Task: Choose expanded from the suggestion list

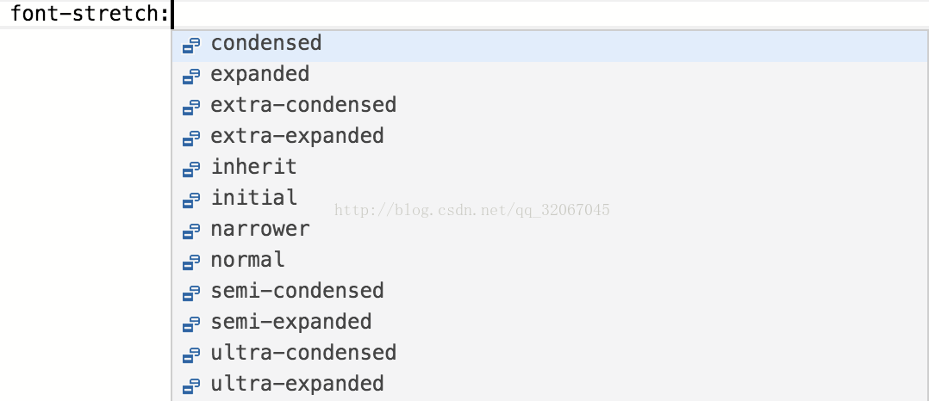Action: click(x=550, y=77)
